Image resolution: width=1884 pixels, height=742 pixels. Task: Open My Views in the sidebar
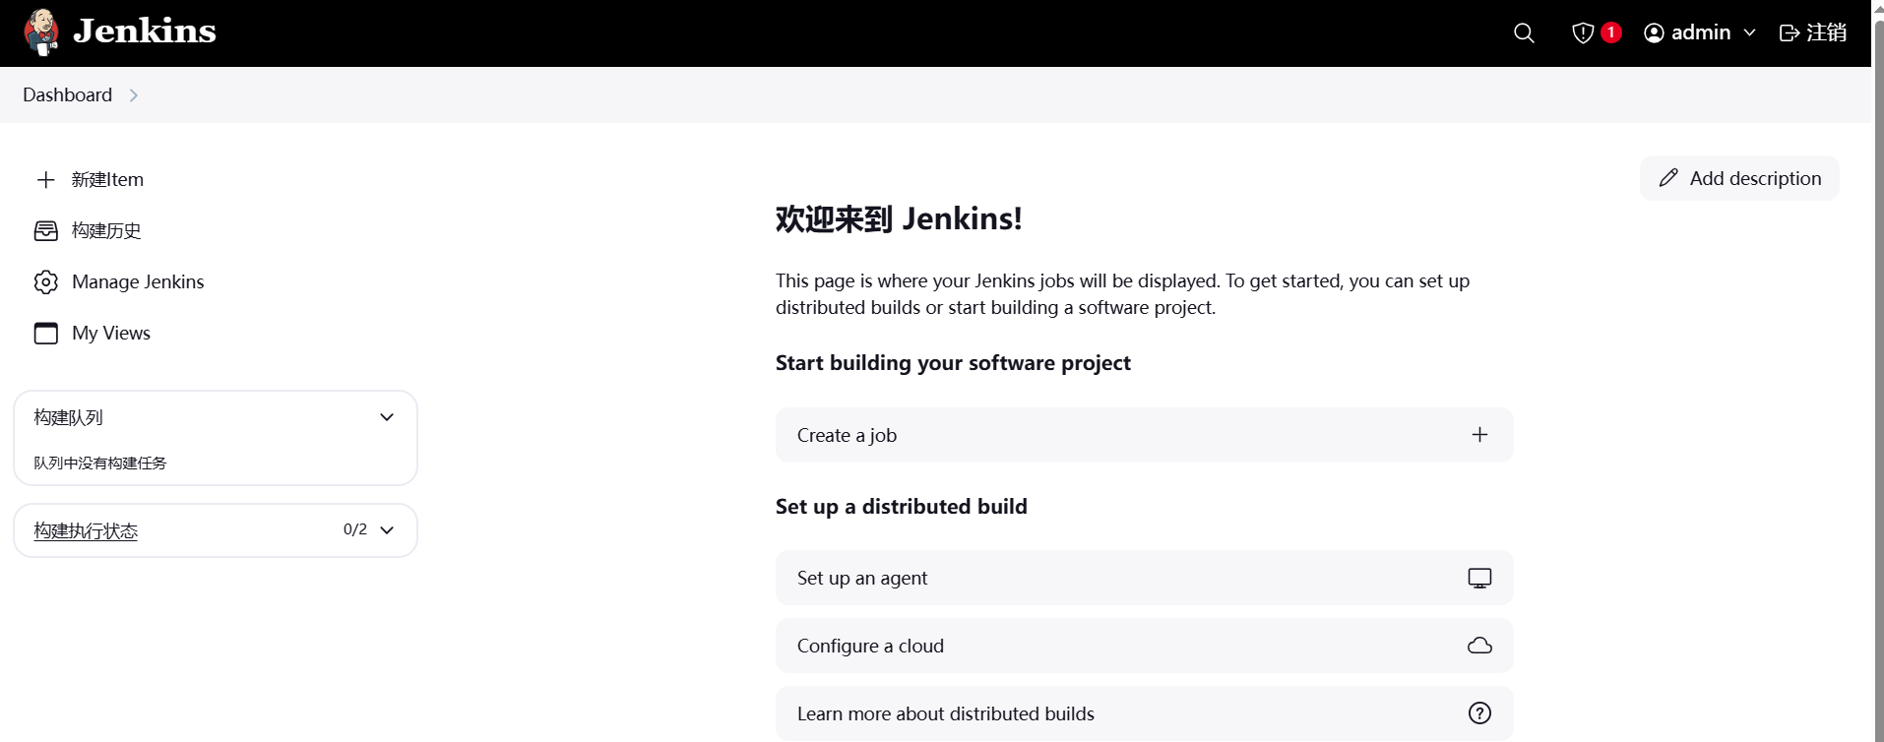point(111,333)
